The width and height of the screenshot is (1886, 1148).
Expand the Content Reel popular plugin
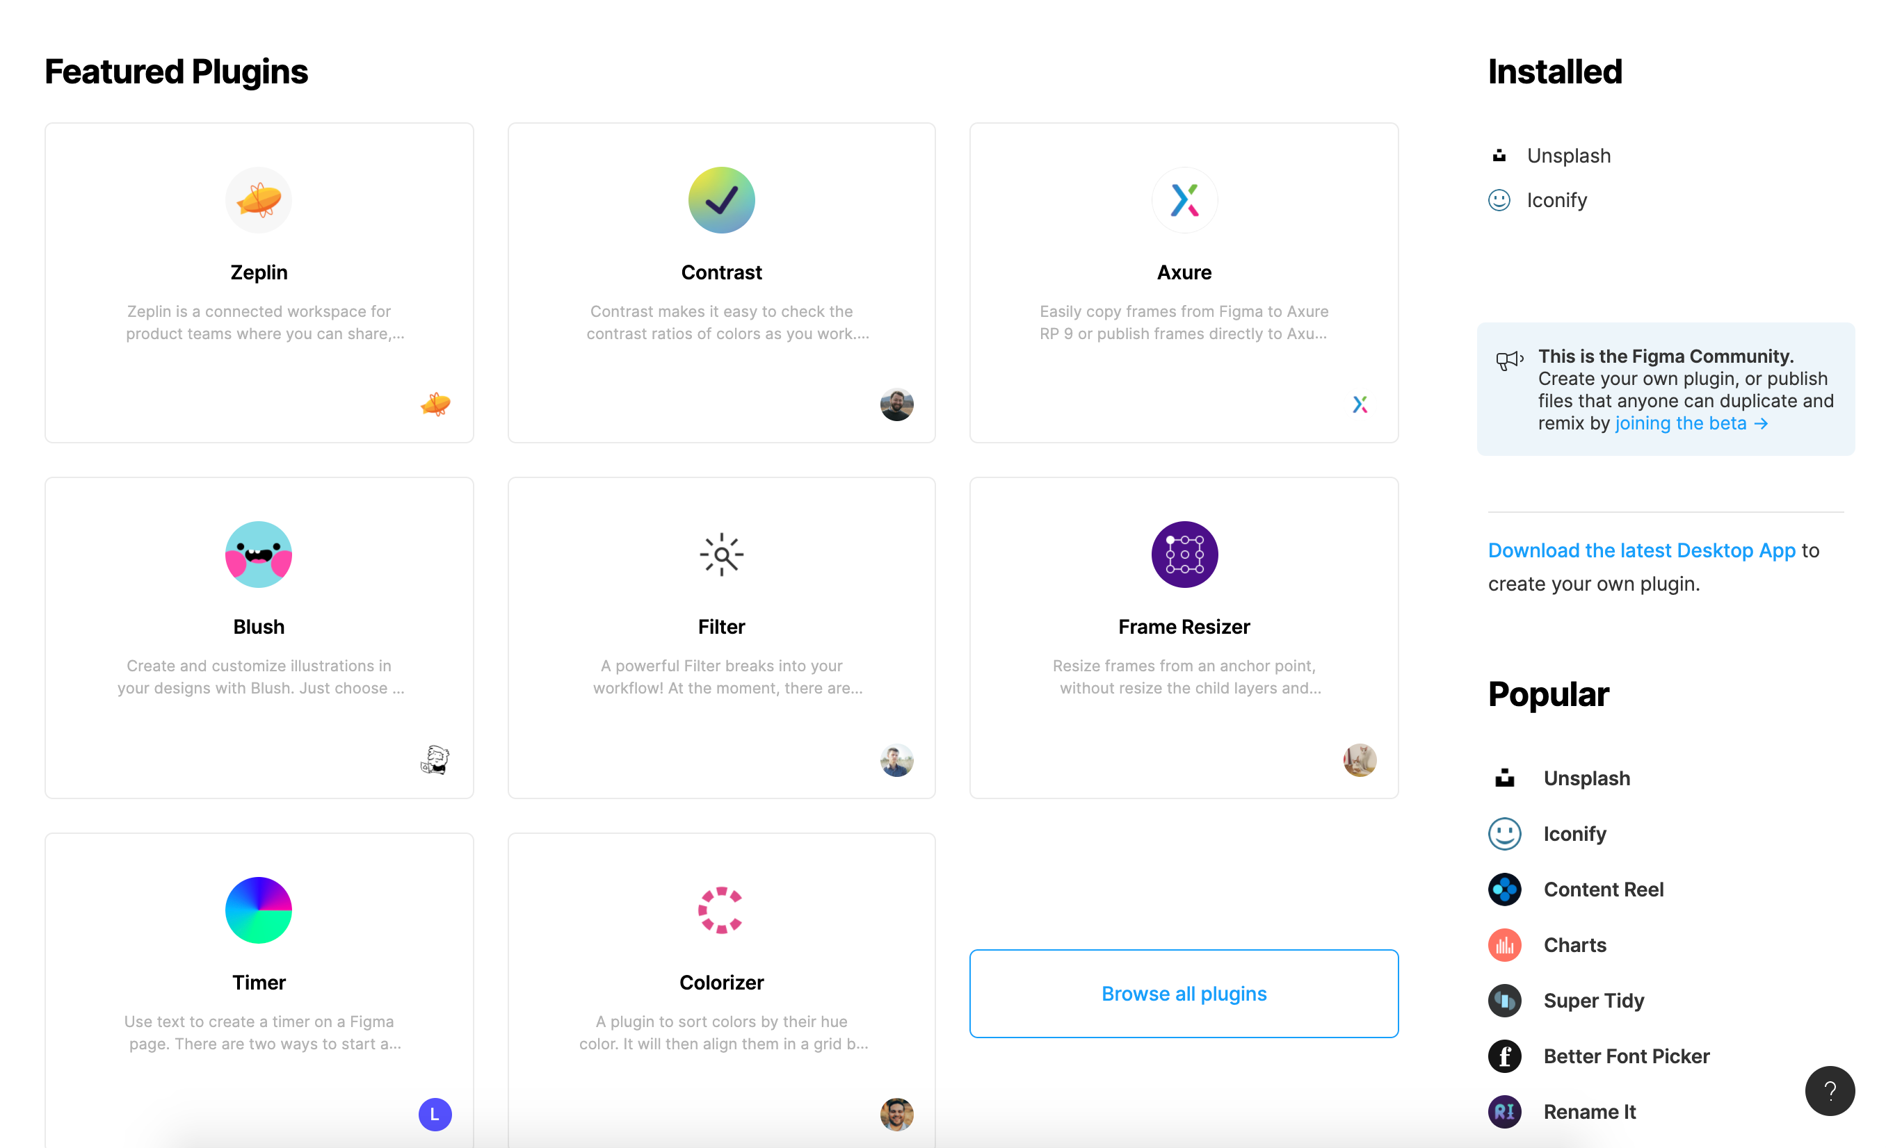pos(1604,888)
